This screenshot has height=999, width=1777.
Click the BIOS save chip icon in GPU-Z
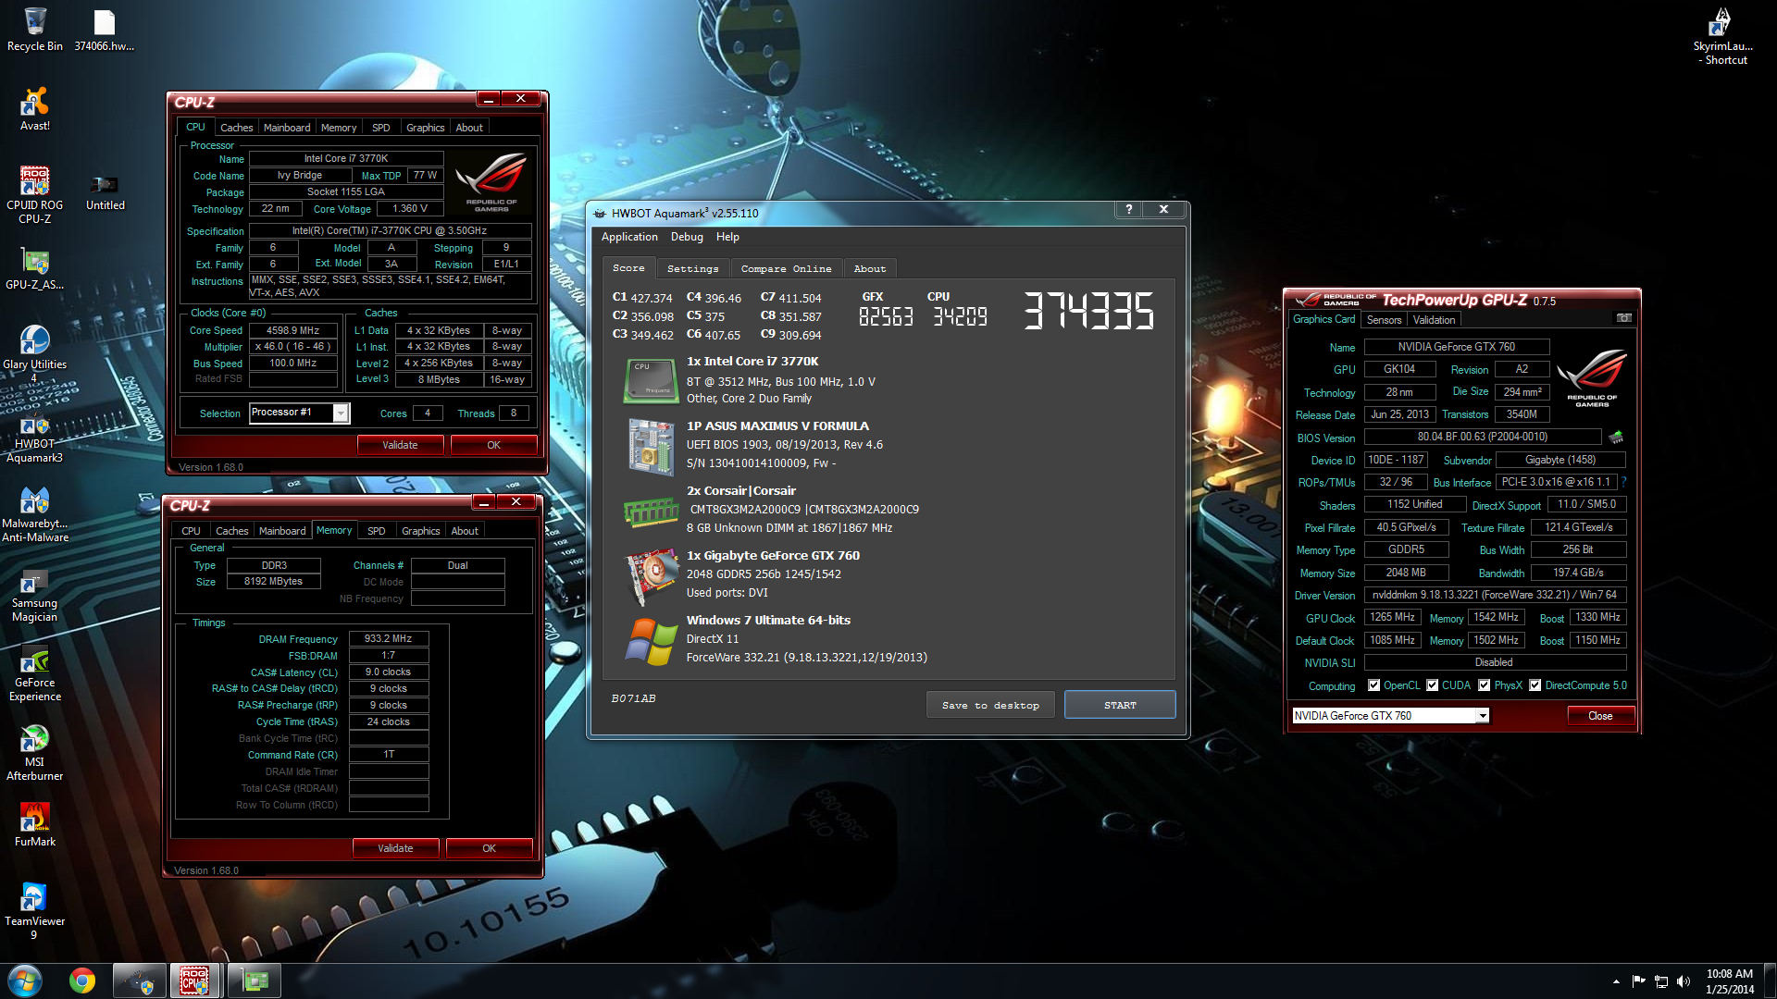tap(1616, 437)
